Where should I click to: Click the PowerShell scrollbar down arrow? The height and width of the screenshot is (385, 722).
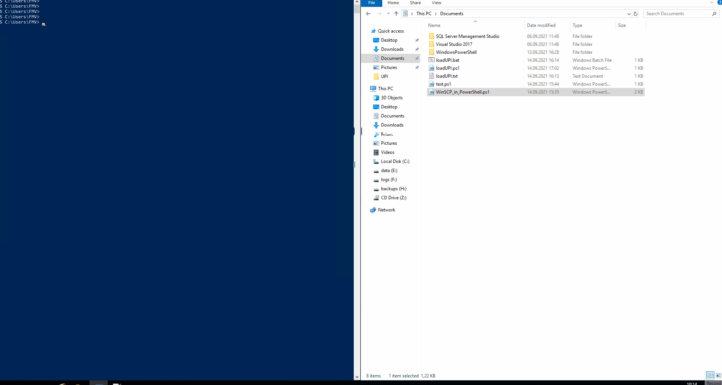coord(357,377)
